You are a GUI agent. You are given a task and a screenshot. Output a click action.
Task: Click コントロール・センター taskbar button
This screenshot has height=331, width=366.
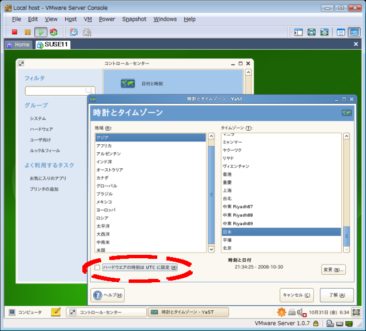coord(106,312)
